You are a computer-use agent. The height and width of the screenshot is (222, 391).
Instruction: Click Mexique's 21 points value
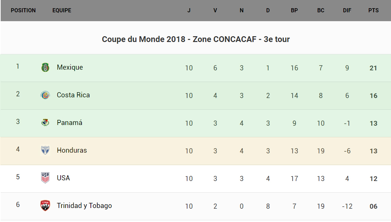point(374,68)
